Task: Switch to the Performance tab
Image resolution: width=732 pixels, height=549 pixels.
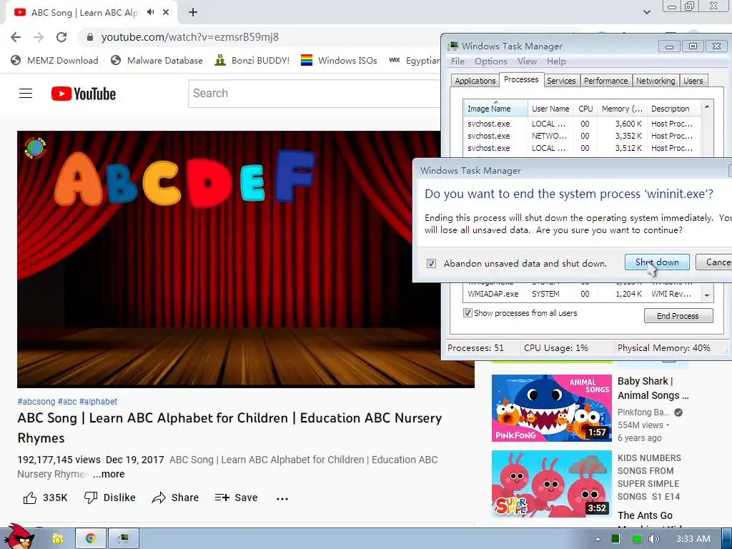Action: click(606, 81)
